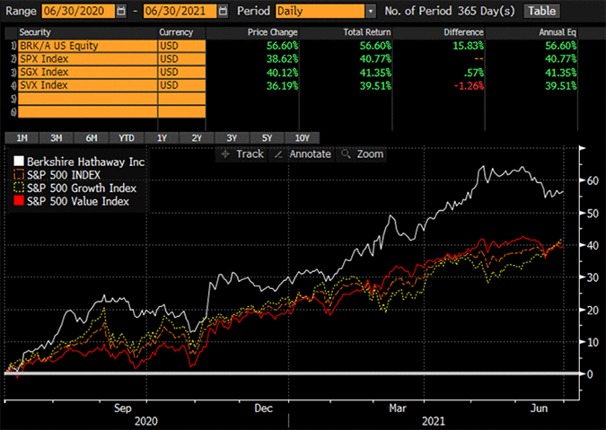The image size is (606, 430).
Task: Click SGX Price Change value 40.12%
Action: (282, 72)
